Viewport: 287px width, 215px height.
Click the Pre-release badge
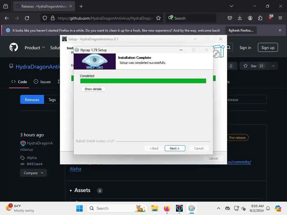tap(237, 138)
